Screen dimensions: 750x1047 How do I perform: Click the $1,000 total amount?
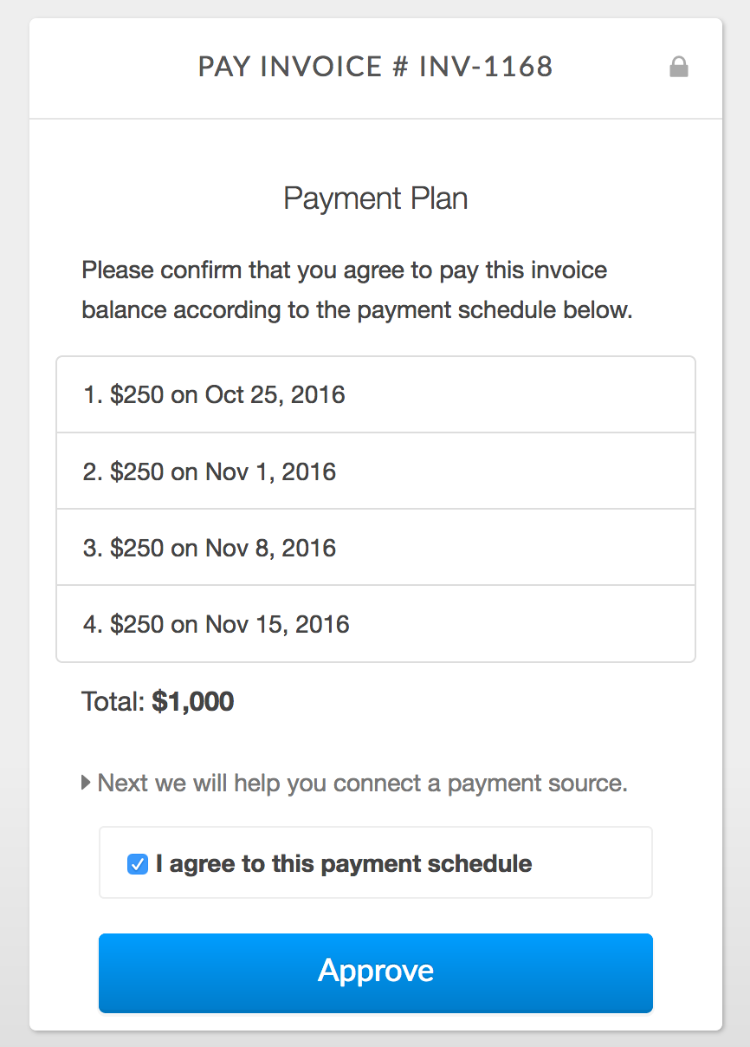(193, 701)
